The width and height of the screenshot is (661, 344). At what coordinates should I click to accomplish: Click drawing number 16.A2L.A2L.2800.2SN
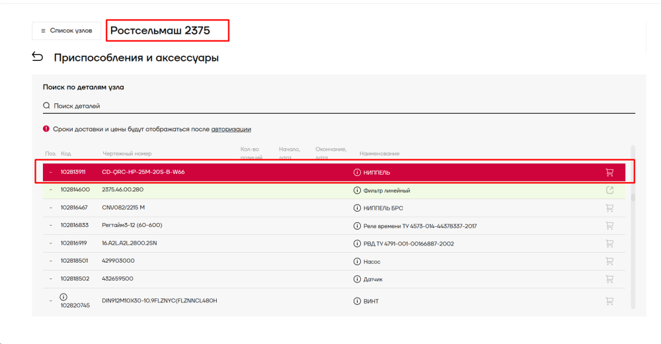tap(130, 243)
